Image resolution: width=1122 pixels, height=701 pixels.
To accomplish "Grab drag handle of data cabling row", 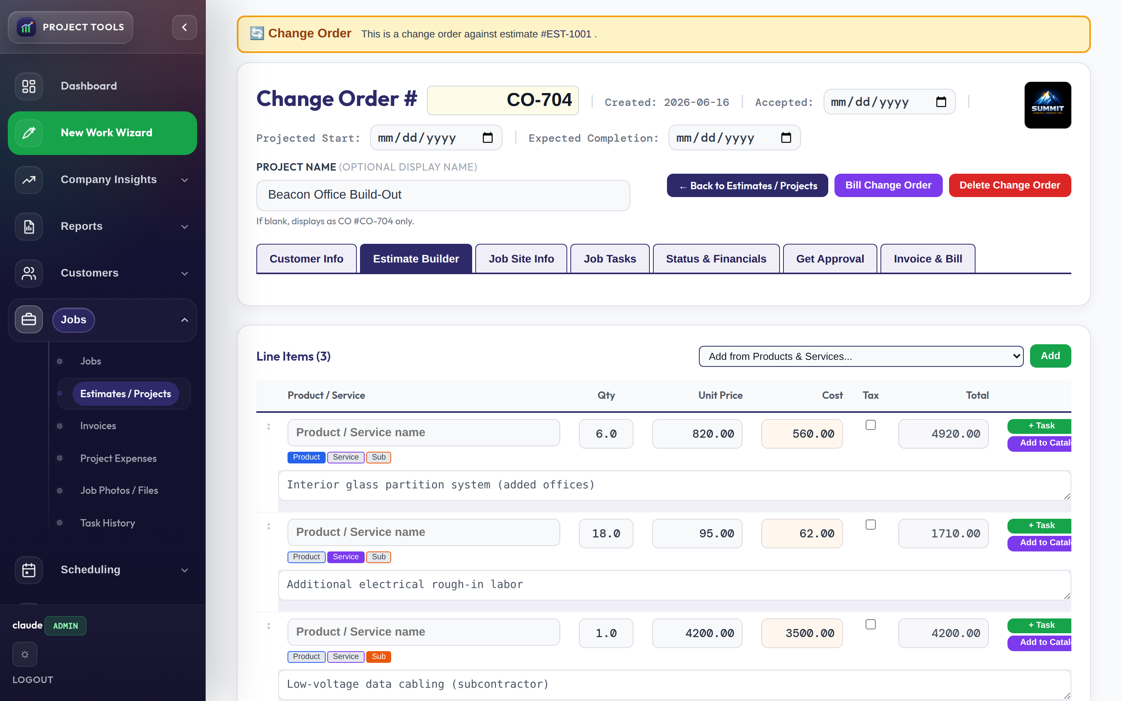I will pyautogui.click(x=268, y=626).
